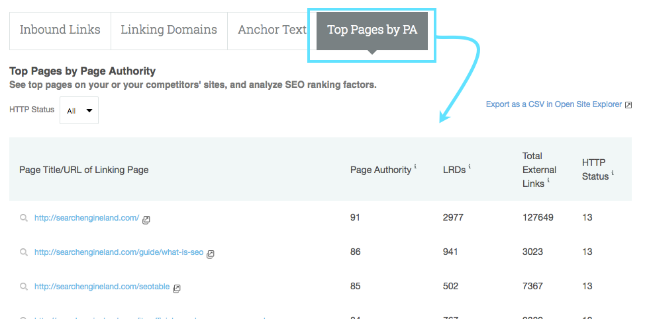Open external link icon after what-is-seo URL
Screen dimensions: 649x319
[x=211, y=254]
